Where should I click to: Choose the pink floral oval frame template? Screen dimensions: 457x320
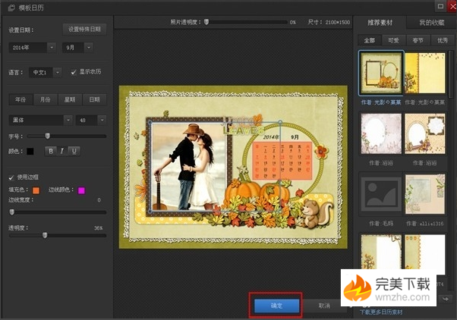click(381, 134)
